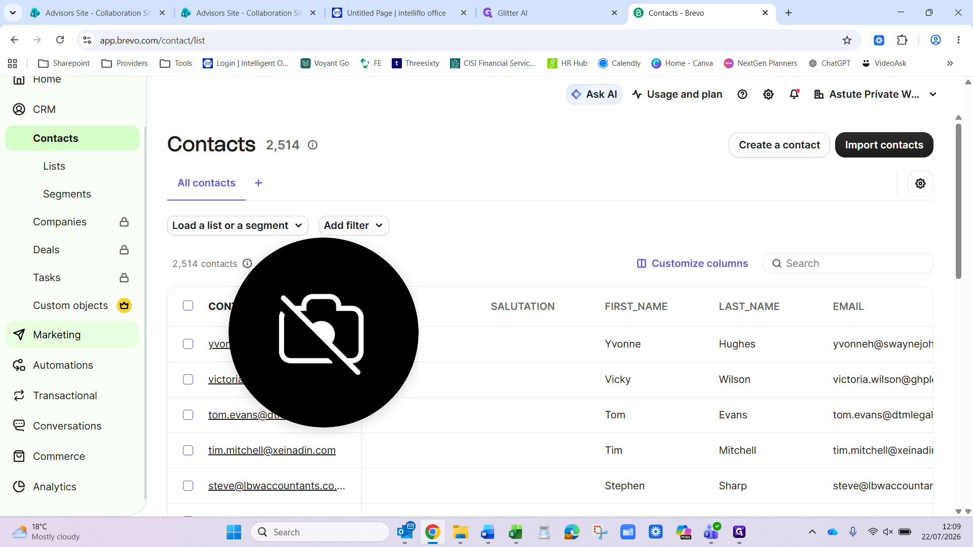Click the Companies lock icon
The height and width of the screenshot is (547, 973).
124,222
